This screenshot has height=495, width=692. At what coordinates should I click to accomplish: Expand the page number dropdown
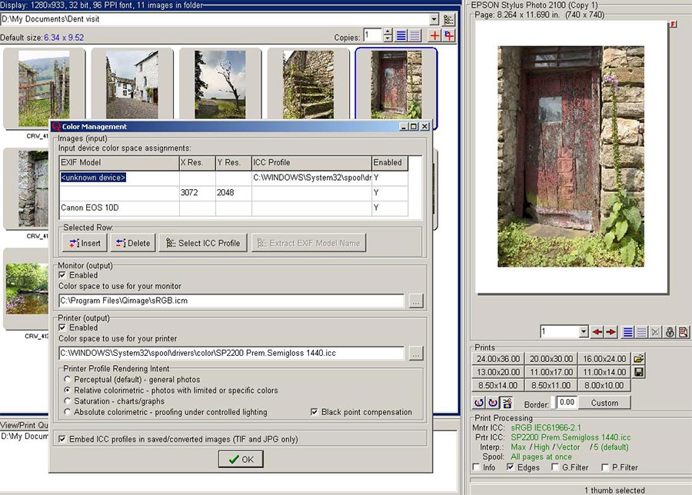(584, 332)
